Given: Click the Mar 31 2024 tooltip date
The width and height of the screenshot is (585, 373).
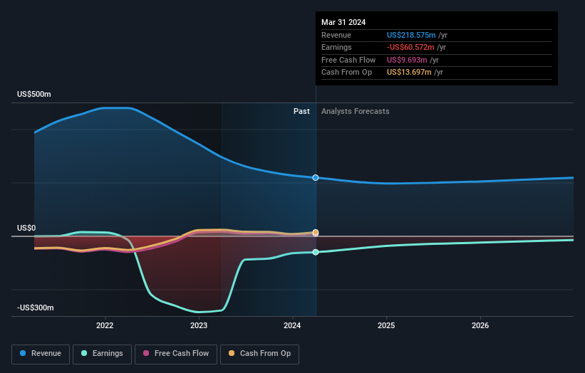Looking at the screenshot, I should pyautogui.click(x=343, y=22).
